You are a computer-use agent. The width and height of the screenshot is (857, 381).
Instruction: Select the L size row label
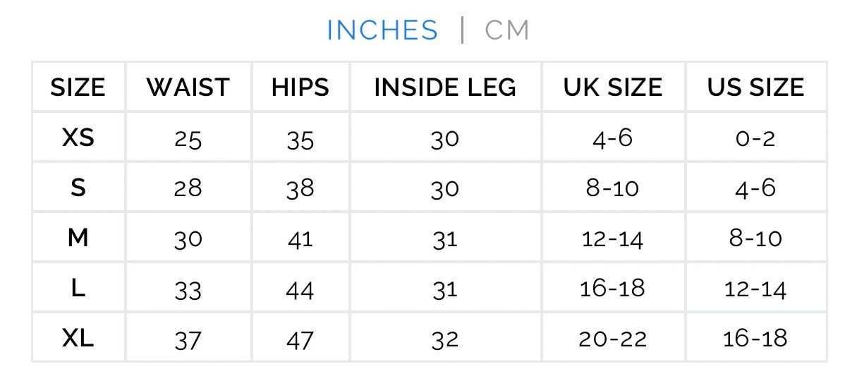coord(78,289)
